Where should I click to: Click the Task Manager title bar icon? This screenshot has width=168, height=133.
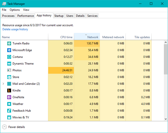[4, 4]
